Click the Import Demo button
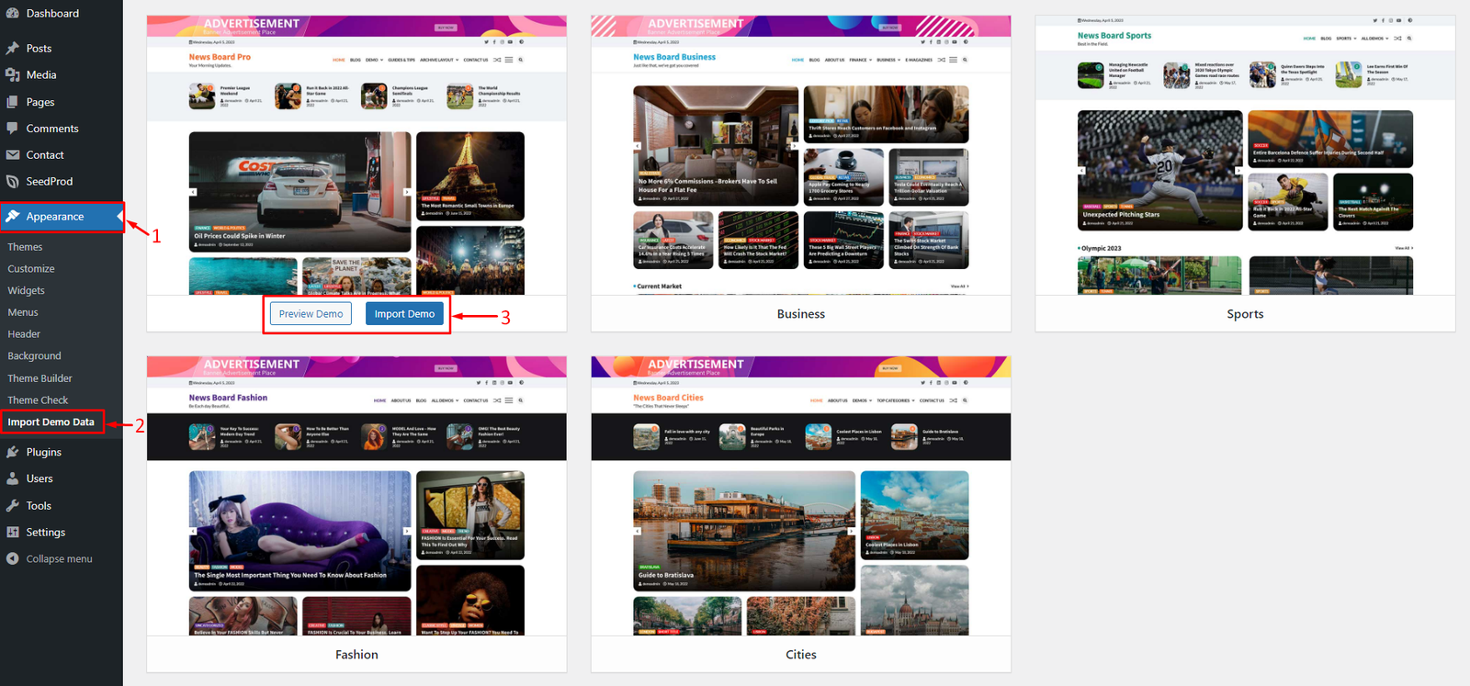Viewport: 1470px width, 686px height. pos(404,314)
